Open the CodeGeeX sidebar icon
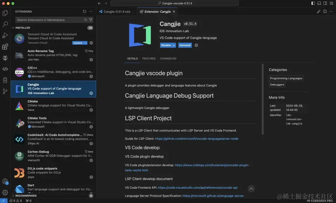 coord(5,69)
